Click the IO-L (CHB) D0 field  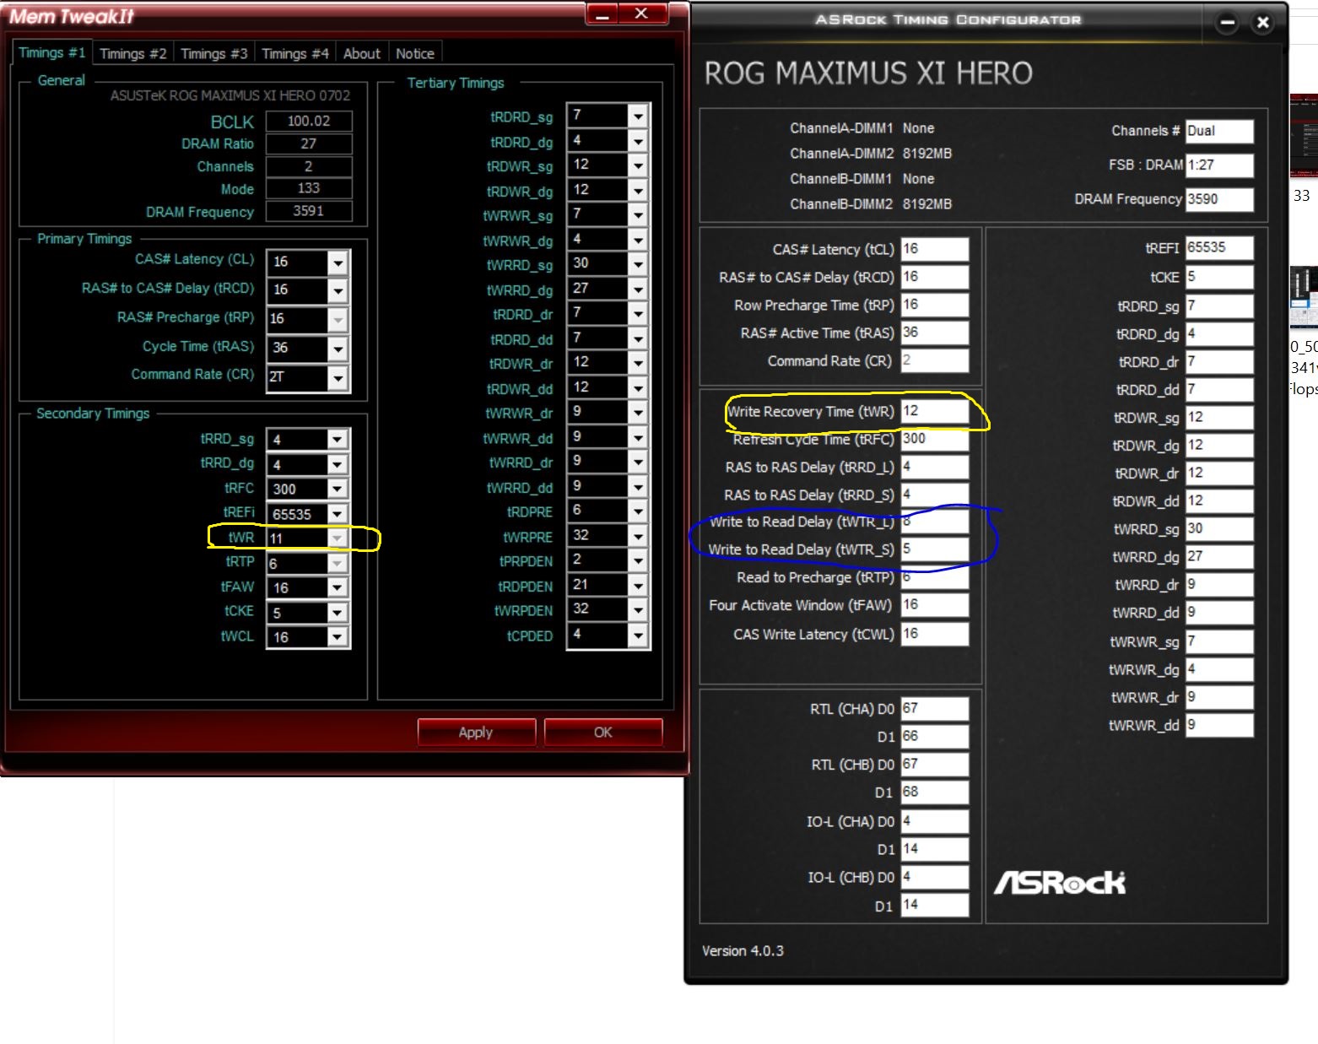pos(935,877)
